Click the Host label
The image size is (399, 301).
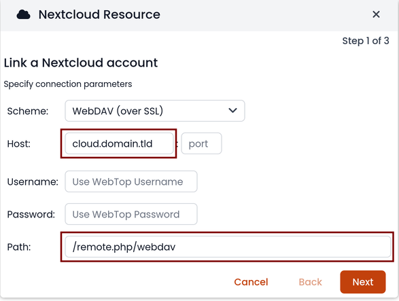(19, 144)
